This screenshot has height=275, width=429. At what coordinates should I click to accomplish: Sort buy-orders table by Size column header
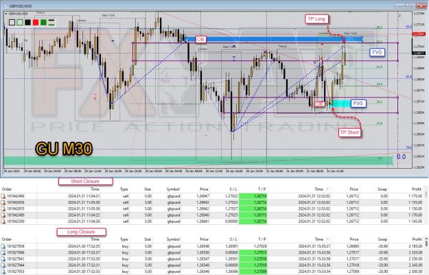coord(148,239)
